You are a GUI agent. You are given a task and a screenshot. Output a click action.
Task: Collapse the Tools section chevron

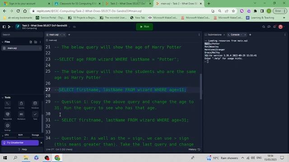3,98
